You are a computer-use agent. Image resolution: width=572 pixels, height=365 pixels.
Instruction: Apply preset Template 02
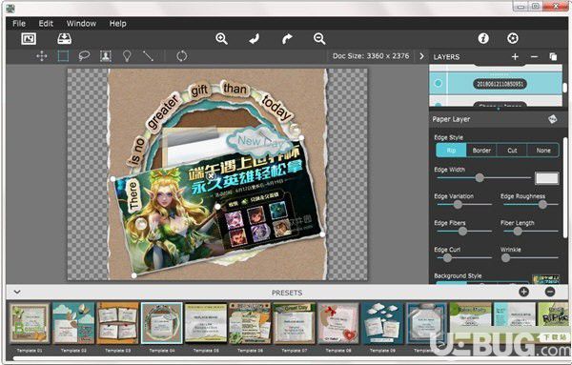(73, 323)
